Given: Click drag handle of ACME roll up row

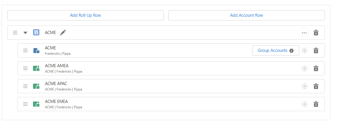Looking at the screenshot, I should pos(15,33).
